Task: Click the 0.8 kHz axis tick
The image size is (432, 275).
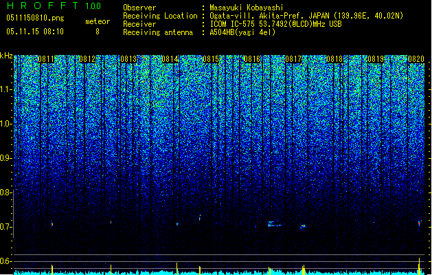Action: (x=6, y=192)
